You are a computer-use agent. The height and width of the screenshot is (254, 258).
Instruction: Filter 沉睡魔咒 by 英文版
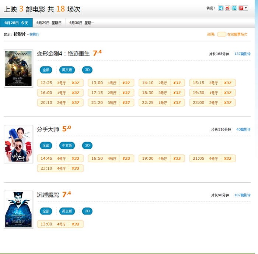pyautogui.click(x=67, y=211)
